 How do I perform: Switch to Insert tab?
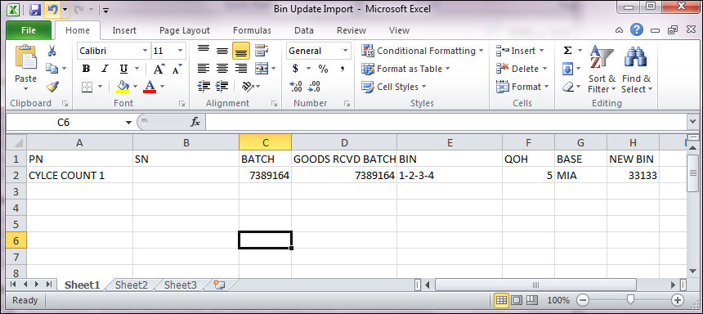[124, 30]
